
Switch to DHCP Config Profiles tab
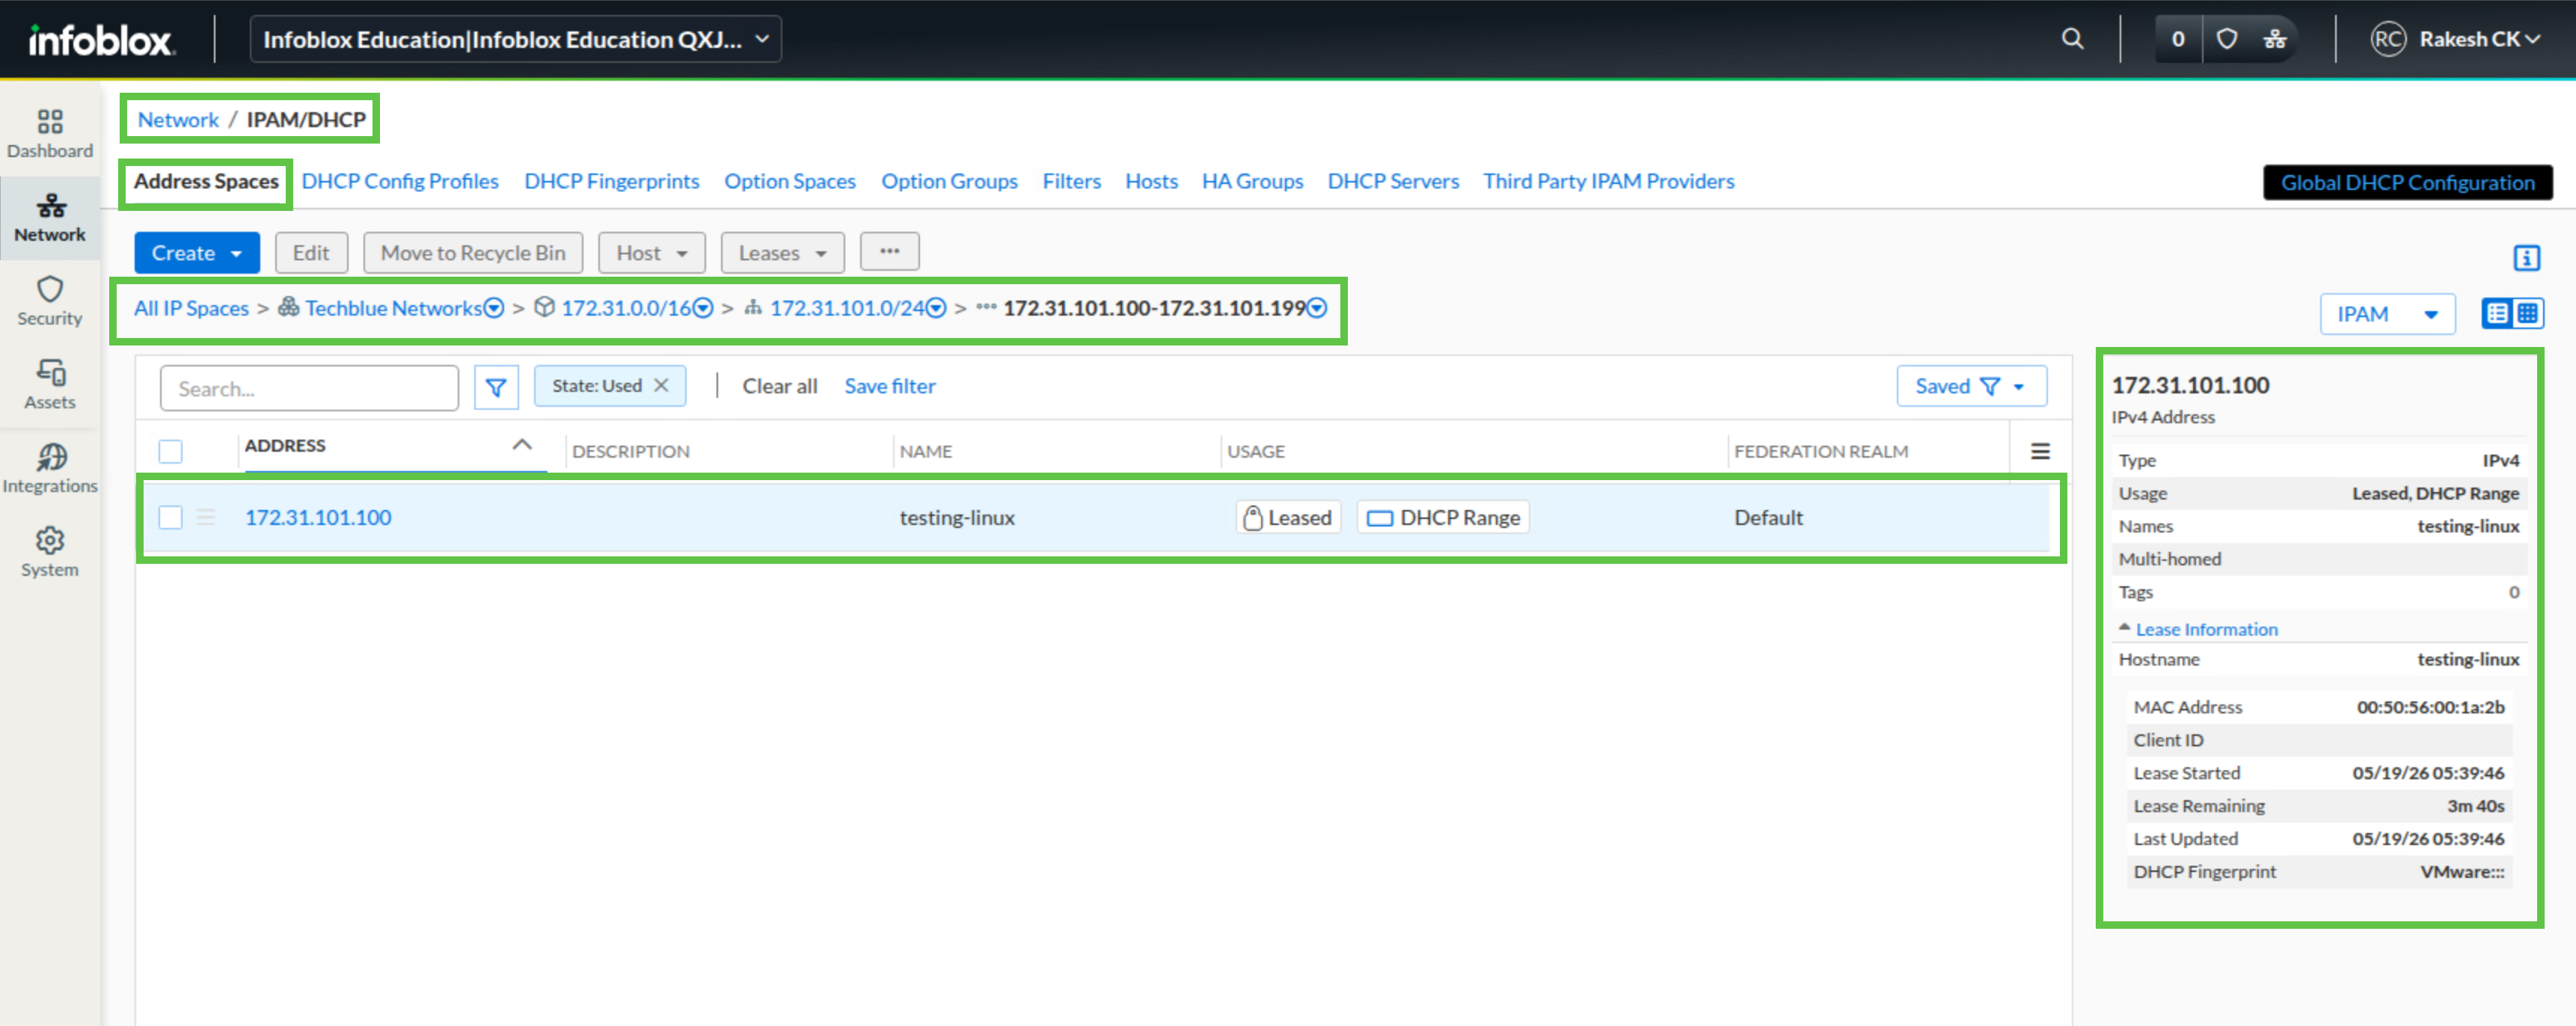pyautogui.click(x=400, y=181)
